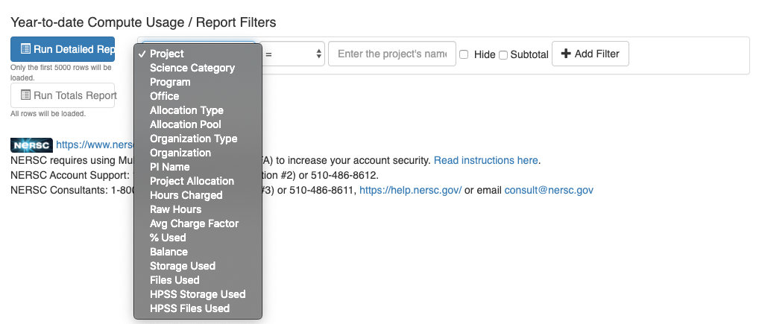
Task: Click the consult@nersc.gov email link
Action: (548, 190)
